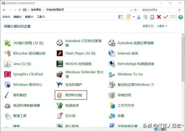Click the rename box toolbar icon

[172, 17]
